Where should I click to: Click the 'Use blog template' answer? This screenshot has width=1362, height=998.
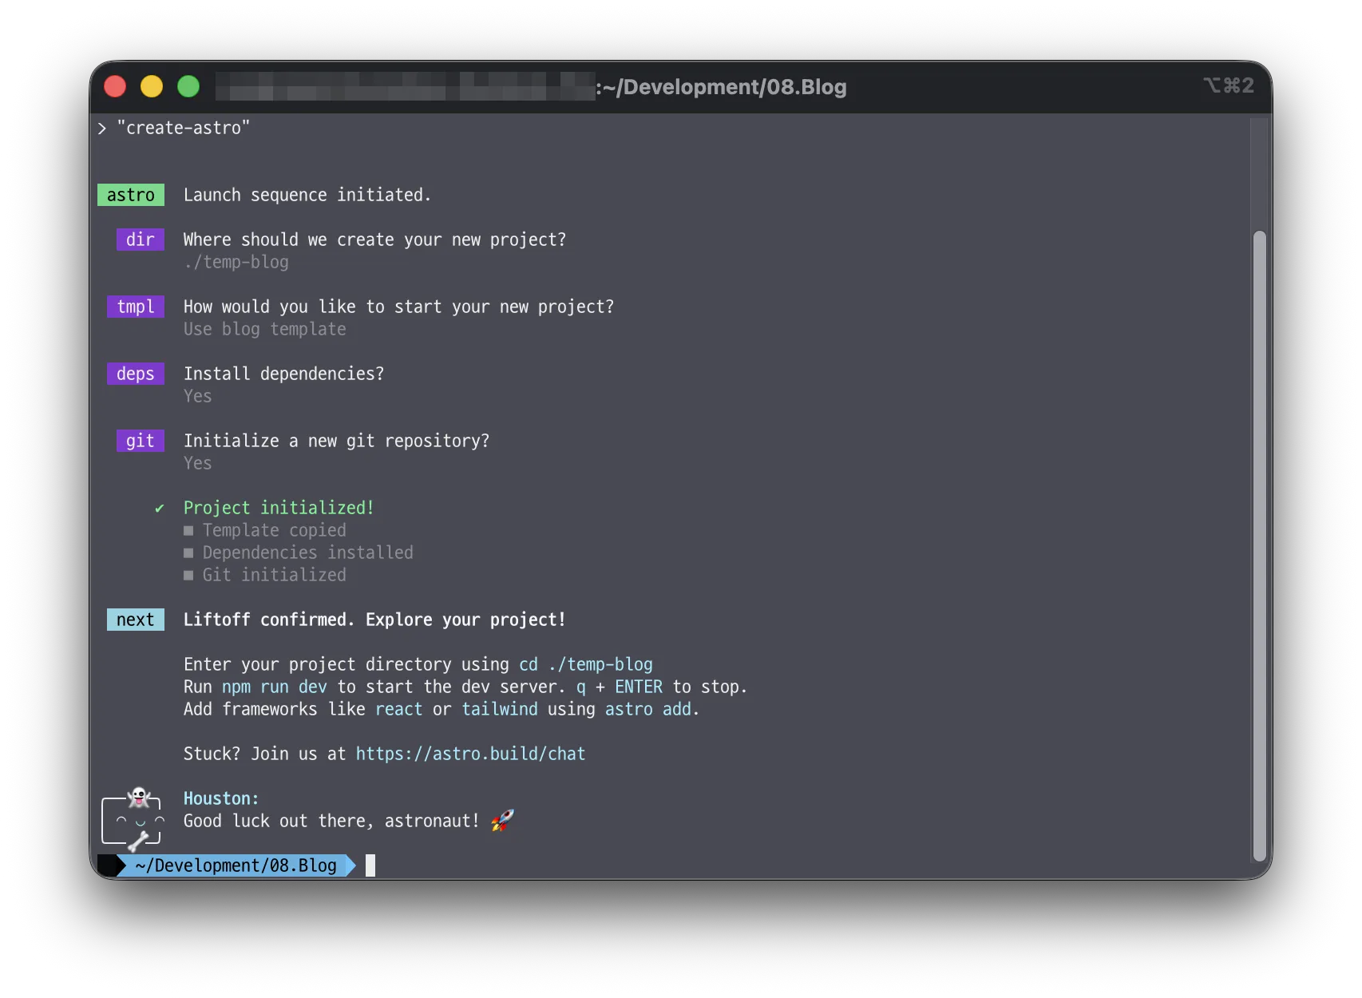coord(265,329)
